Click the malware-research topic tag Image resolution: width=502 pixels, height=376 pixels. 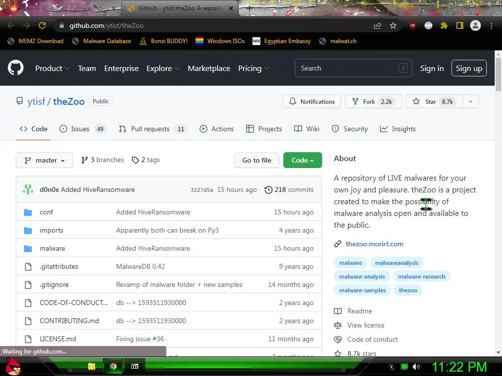421,277
